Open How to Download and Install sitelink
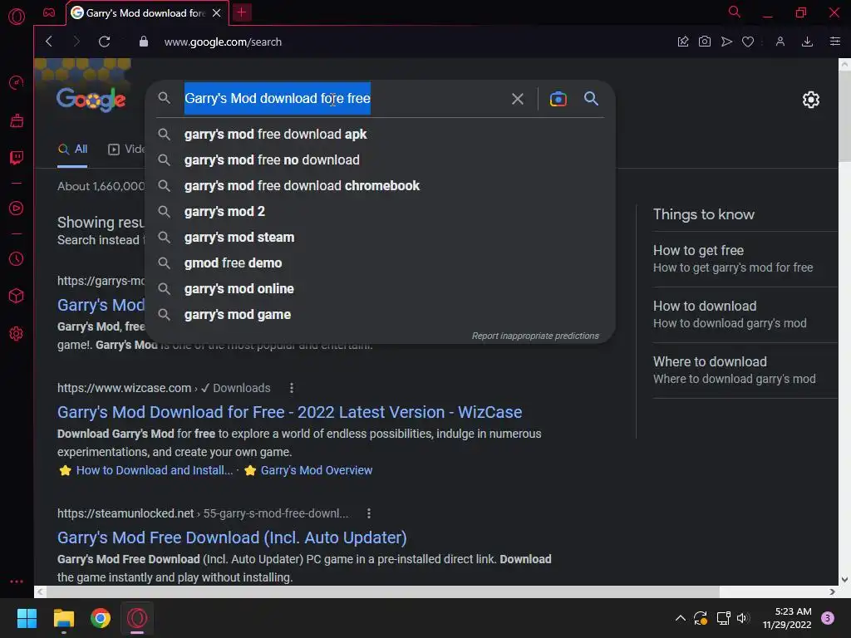The image size is (851, 638). click(154, 470)
